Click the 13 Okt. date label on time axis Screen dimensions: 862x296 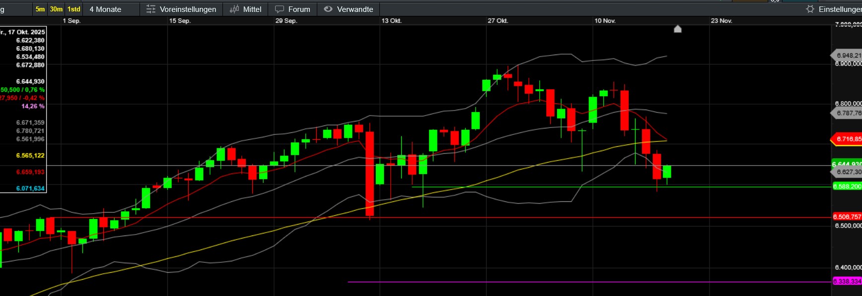[x=391, y=21]
